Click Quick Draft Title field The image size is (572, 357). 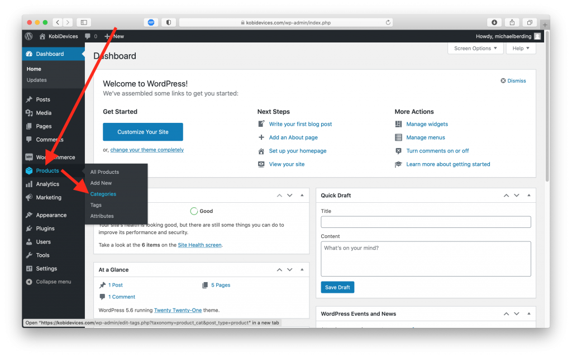coord(426,222)
